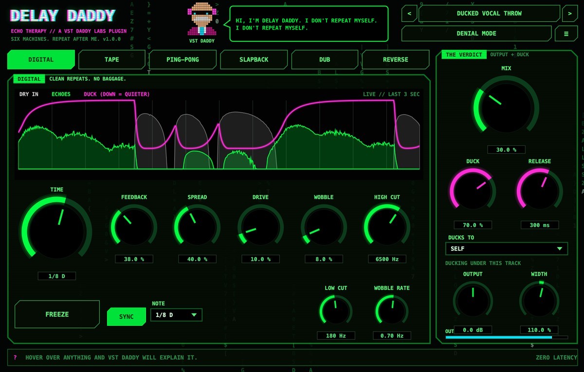Click the live echo waveform display
The image size is (584, 372).
pyautogui.click(x=219, y=134)
